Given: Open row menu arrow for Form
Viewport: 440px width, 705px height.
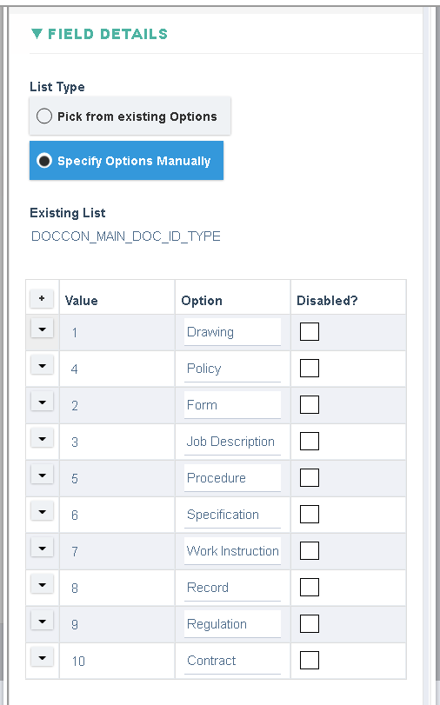Looking at the screenshot, I should click(43, 402).
